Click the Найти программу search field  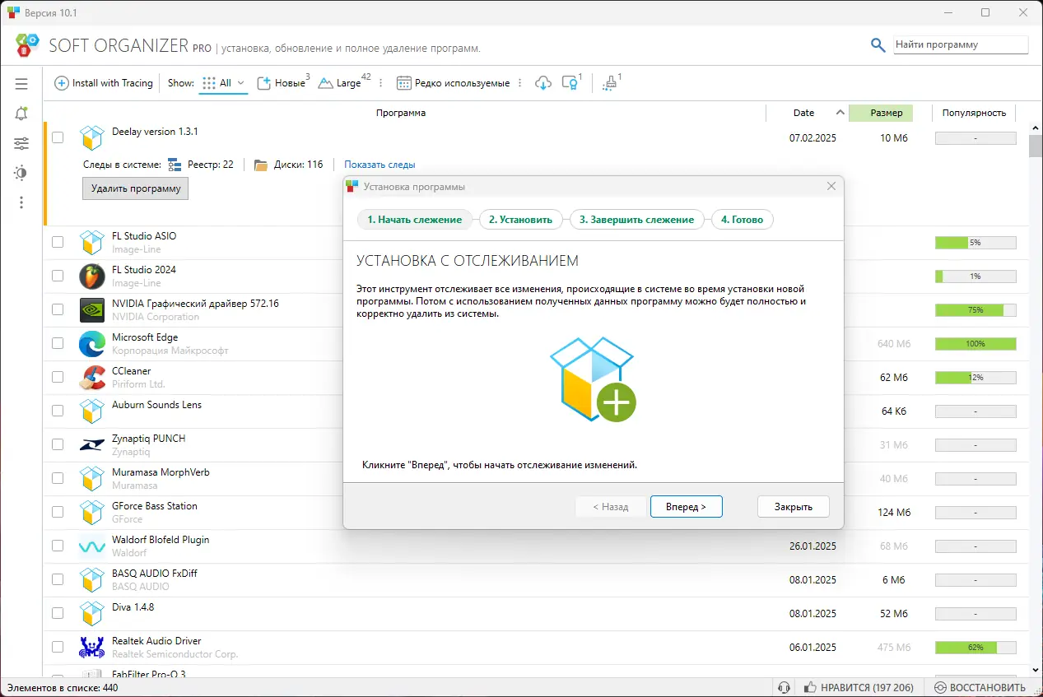[961, 44]
